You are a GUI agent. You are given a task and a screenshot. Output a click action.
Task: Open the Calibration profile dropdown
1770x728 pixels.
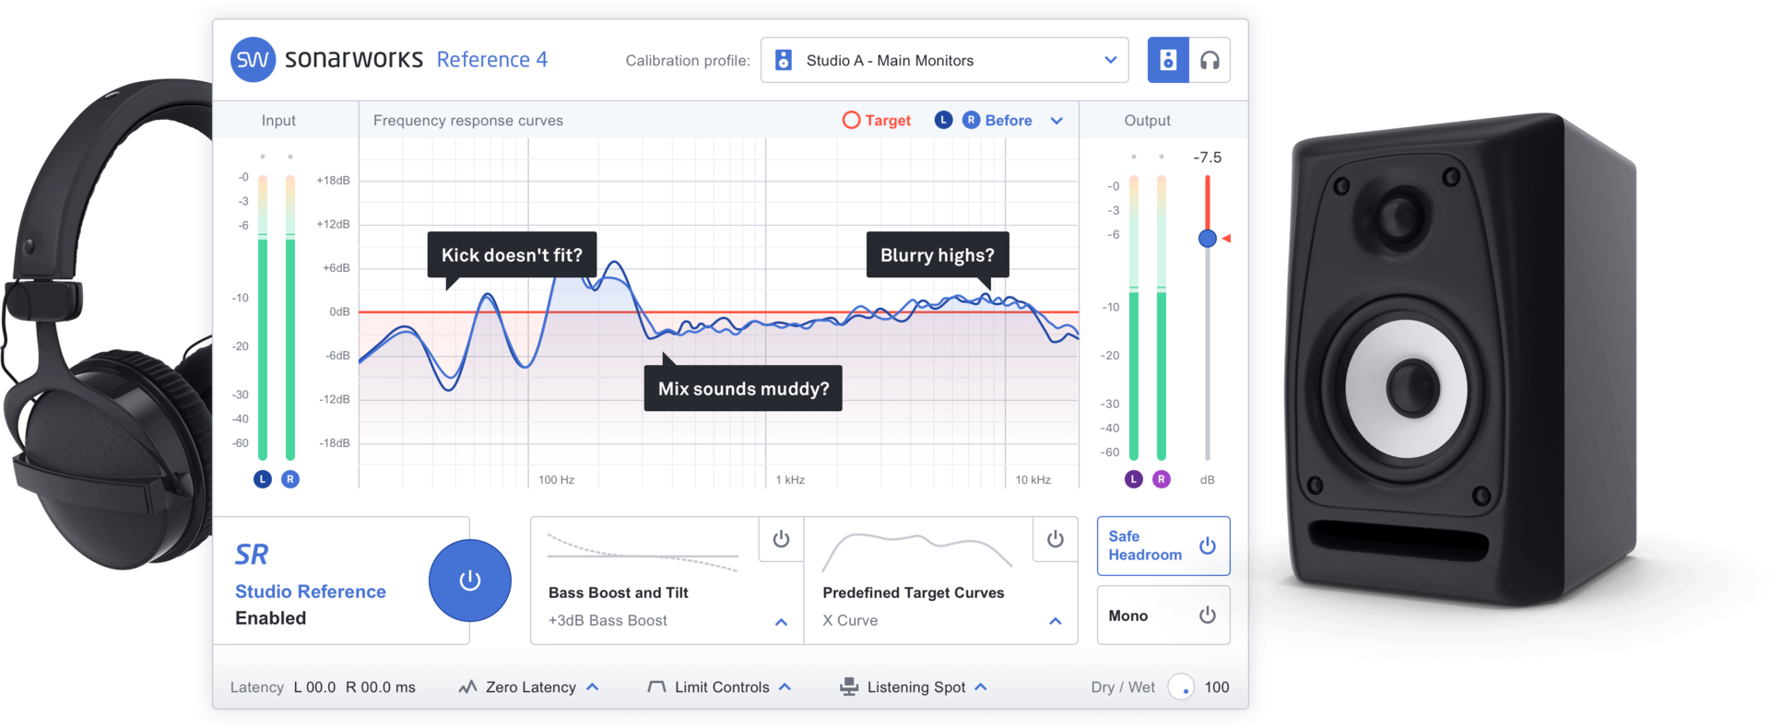(x=945, y=60)
